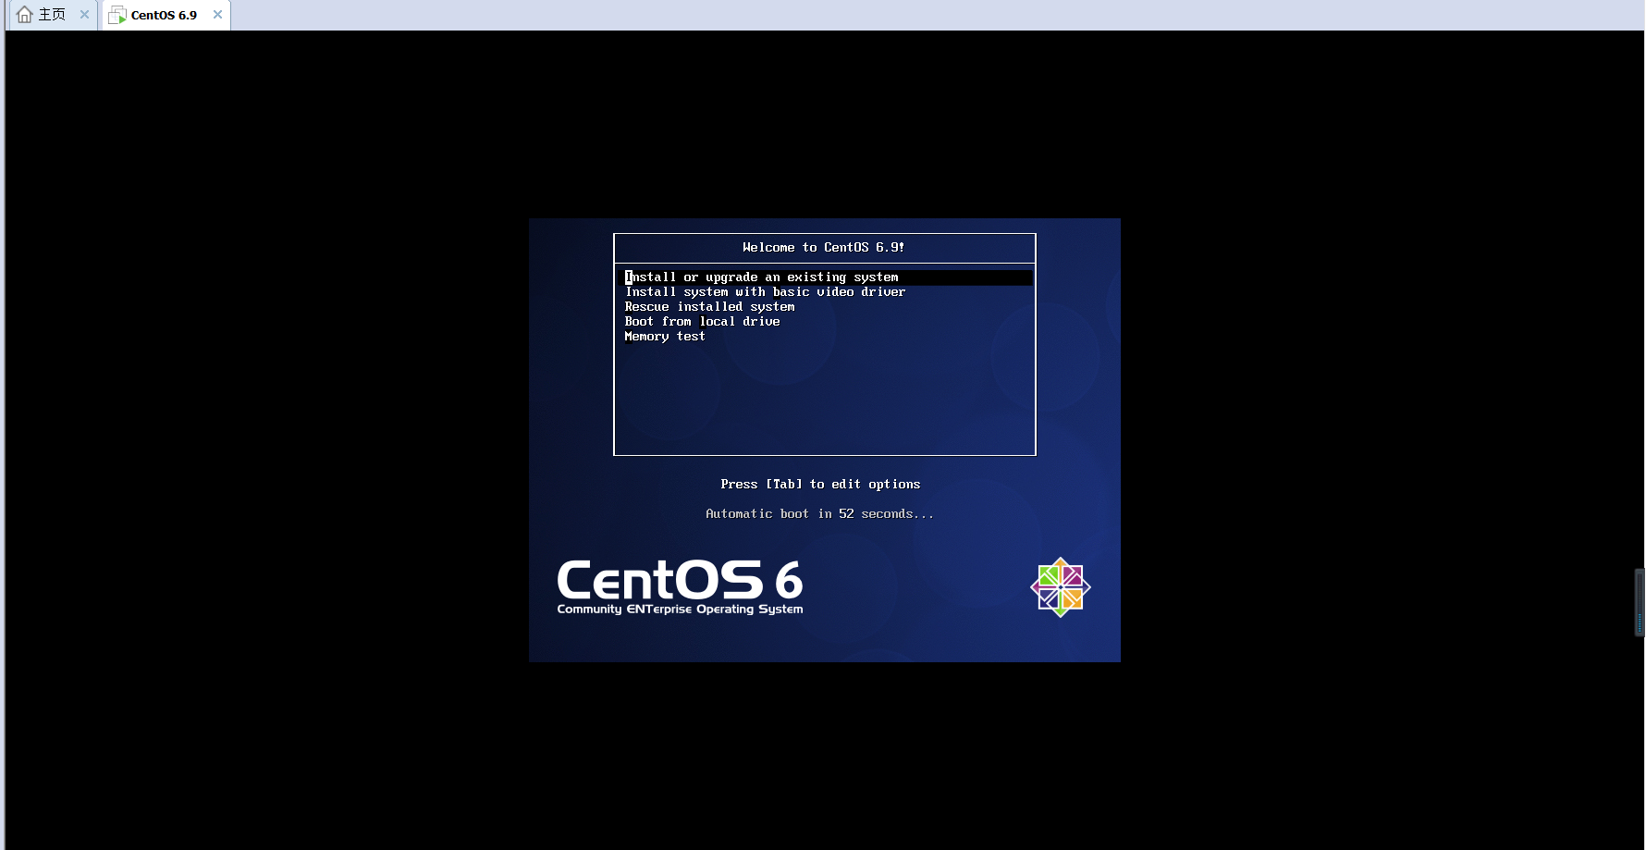Switch to the 主页 home tab

(x=52, y=15)
